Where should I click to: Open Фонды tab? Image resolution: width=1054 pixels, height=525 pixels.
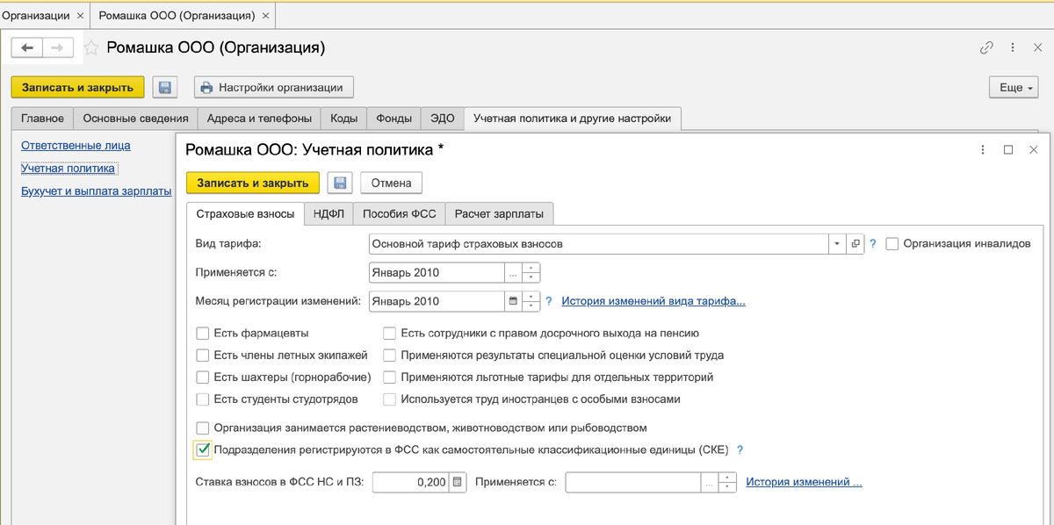393,119
